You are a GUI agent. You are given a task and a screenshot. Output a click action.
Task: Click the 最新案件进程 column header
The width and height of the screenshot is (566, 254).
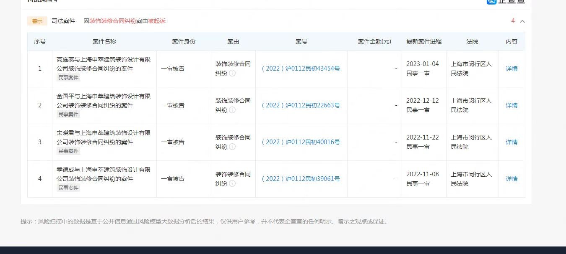coord(424,41)
